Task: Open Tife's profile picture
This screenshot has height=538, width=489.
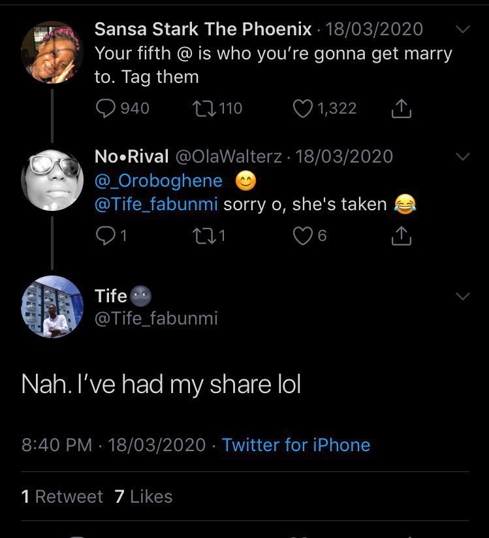Action: pyautogui.click(x=52, y=307)
